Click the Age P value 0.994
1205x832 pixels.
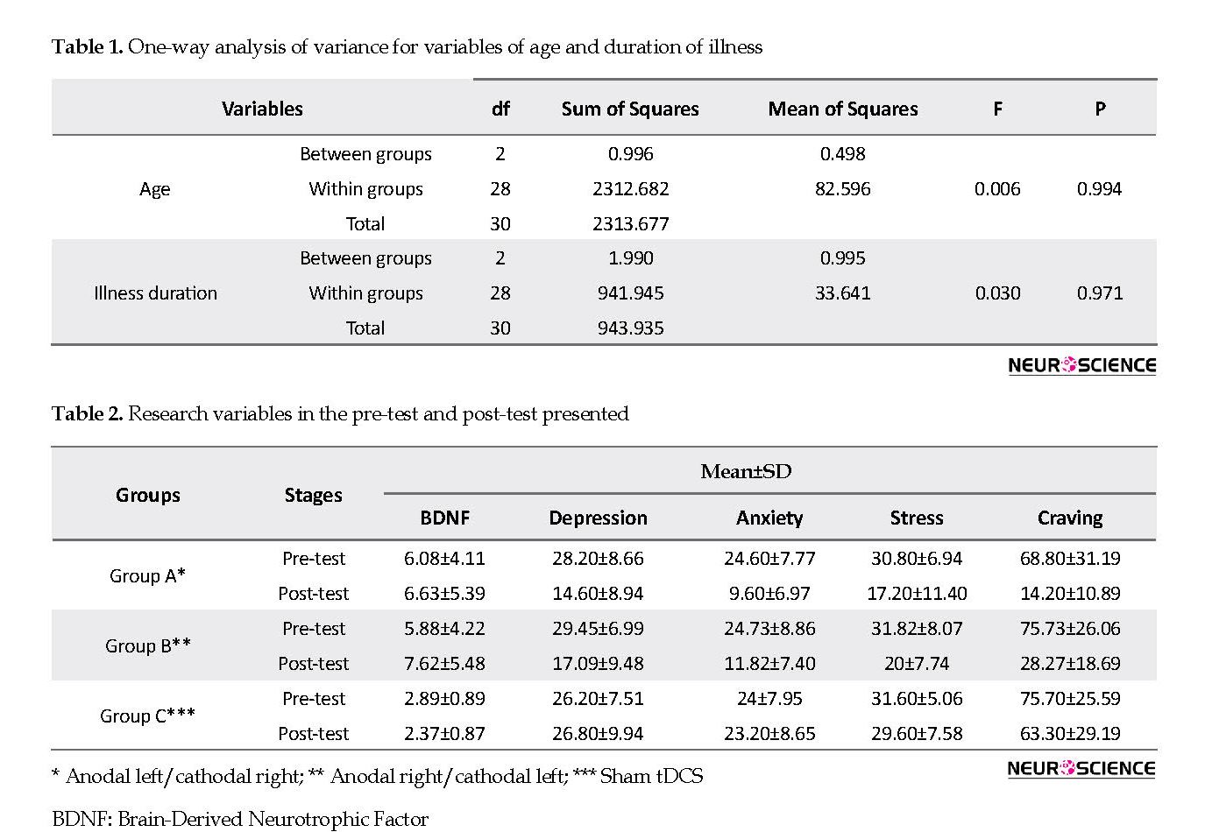[1099, 189]
